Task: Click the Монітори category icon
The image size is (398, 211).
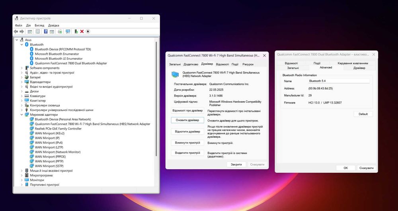Action: (27, 180)
